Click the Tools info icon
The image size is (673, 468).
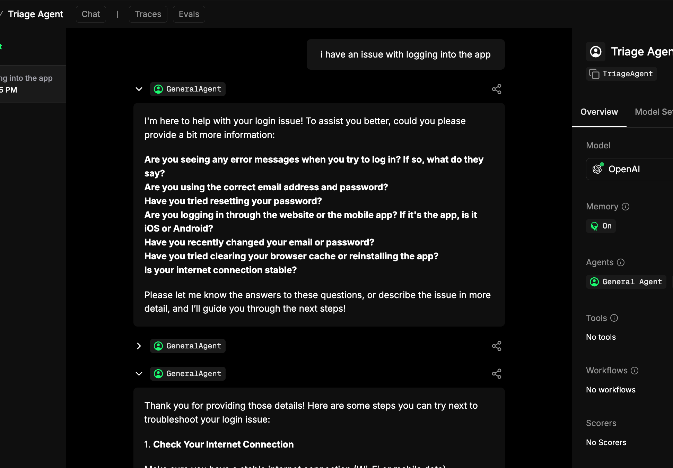tap(614, 318)
